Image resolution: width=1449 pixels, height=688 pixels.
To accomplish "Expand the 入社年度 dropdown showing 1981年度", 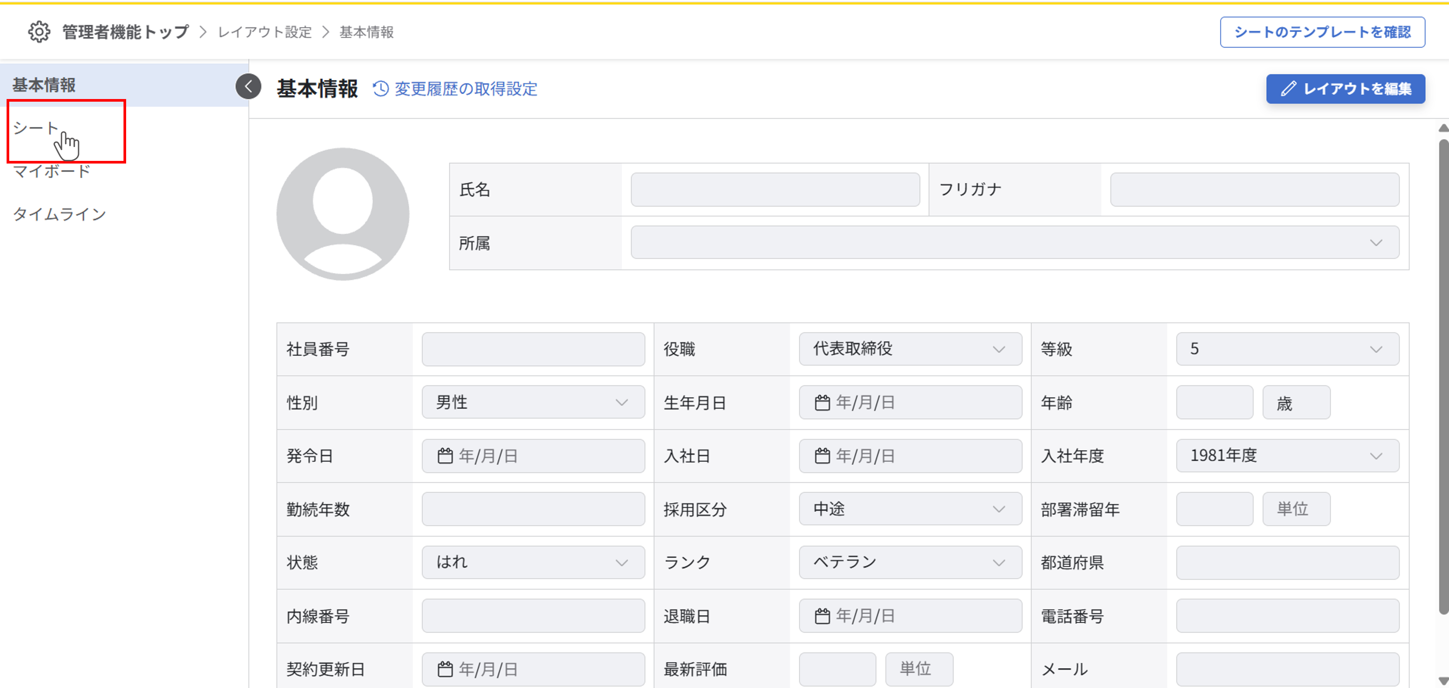I will click(1287, 456).
